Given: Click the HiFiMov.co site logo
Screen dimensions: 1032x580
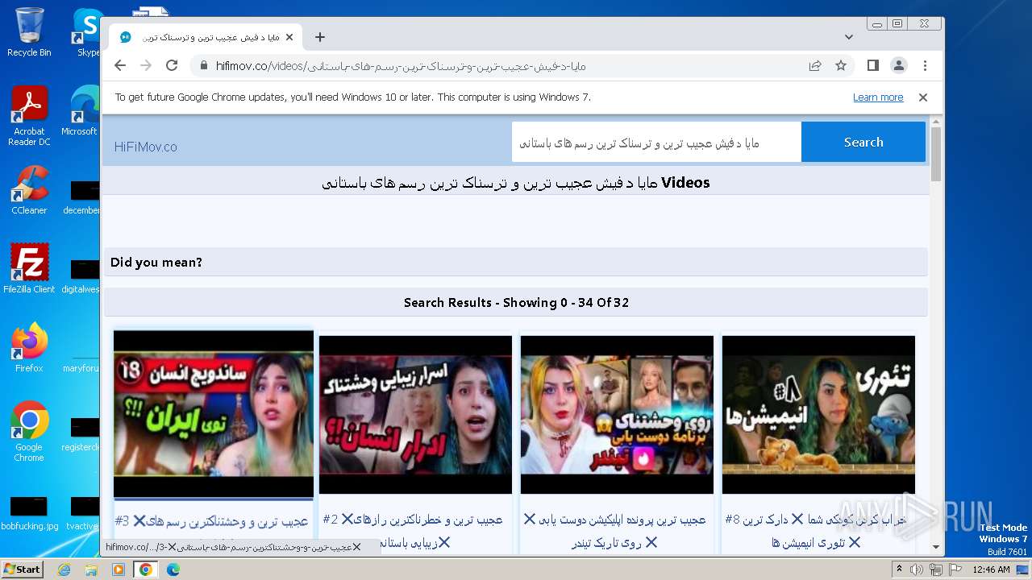Looking at the screenshot, I should point(146,147).
